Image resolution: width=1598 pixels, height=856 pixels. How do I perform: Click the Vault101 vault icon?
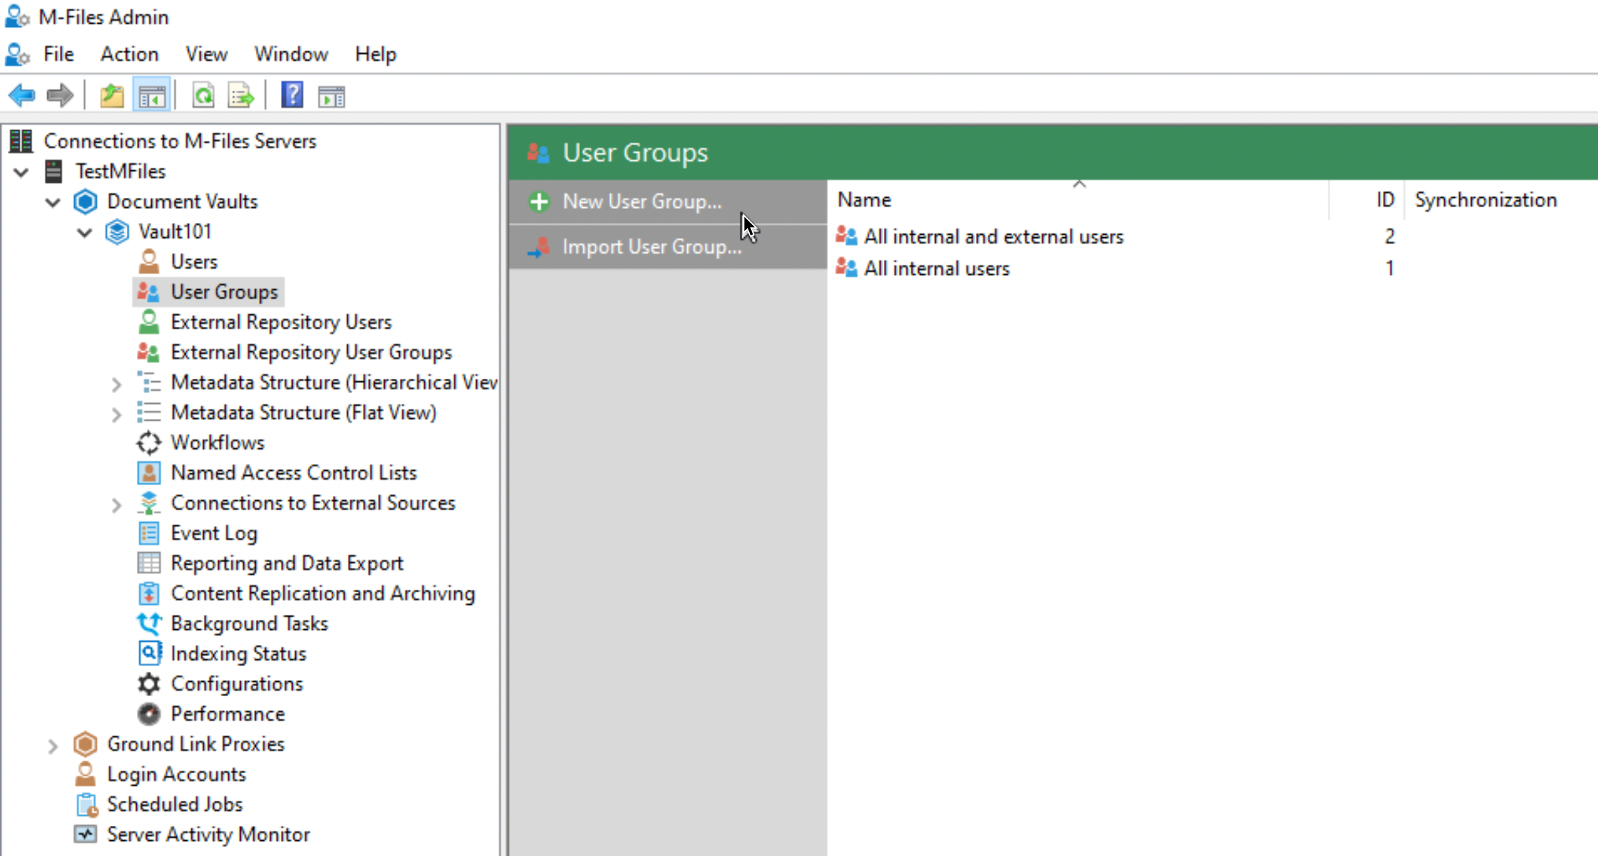117,231
